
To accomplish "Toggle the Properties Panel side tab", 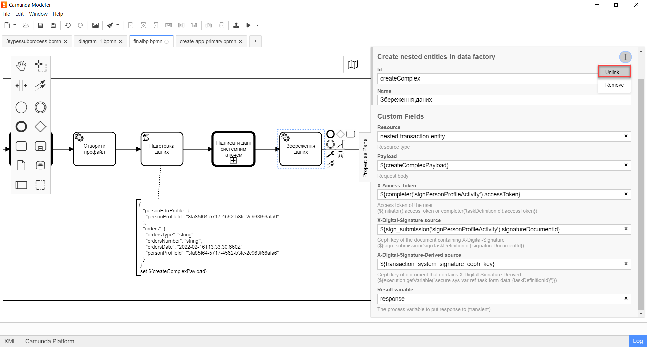I will [x=365, y=157].
